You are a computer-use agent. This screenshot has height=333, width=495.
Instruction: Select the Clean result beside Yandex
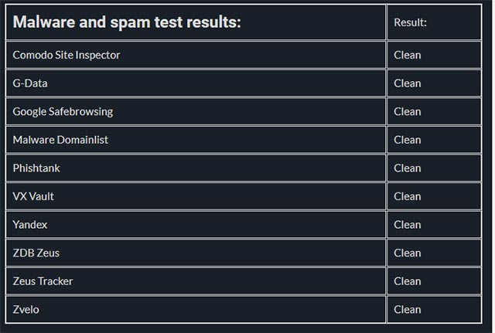(x=408, y=225)
